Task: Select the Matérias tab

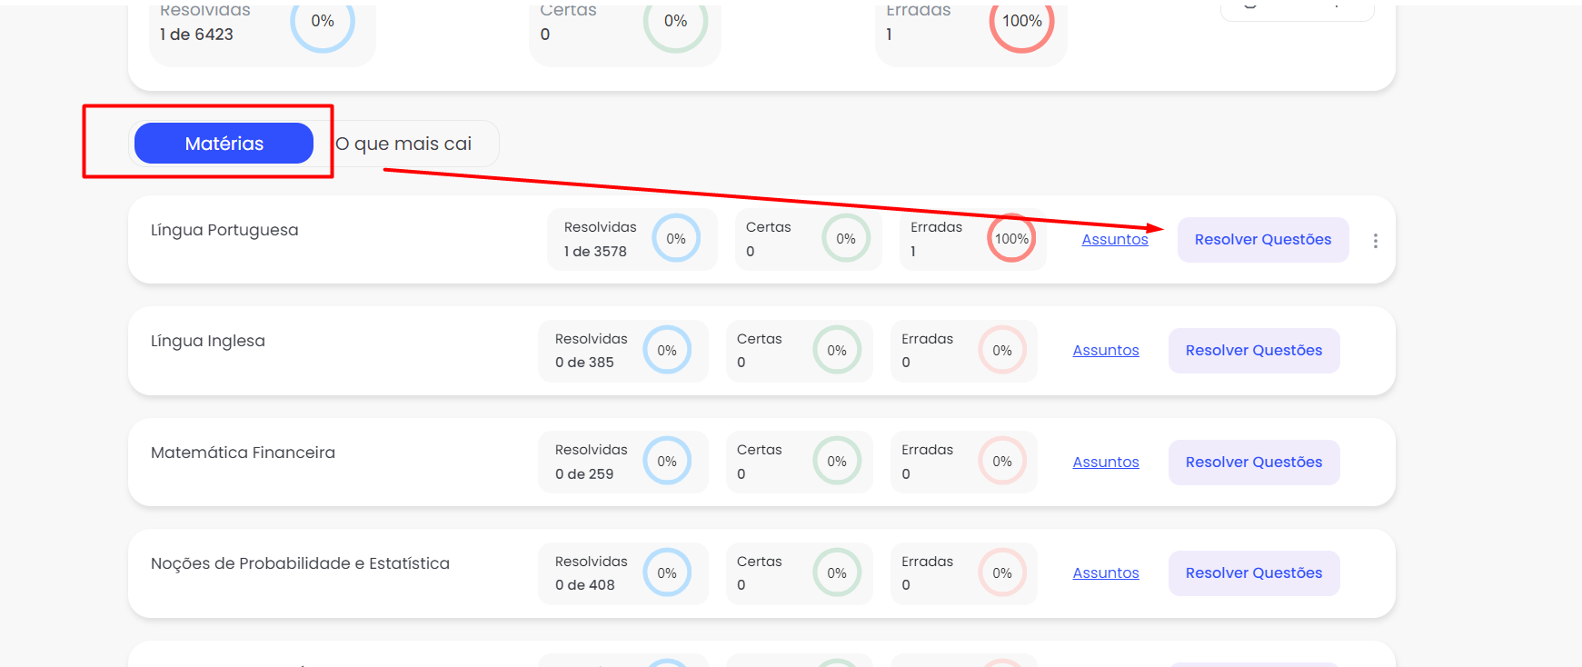Action: click(x=224, y=144)
